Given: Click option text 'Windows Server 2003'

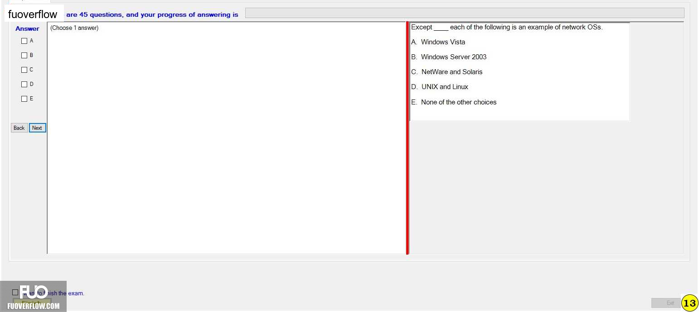Looking at the screenshot, I should point(454,57).
